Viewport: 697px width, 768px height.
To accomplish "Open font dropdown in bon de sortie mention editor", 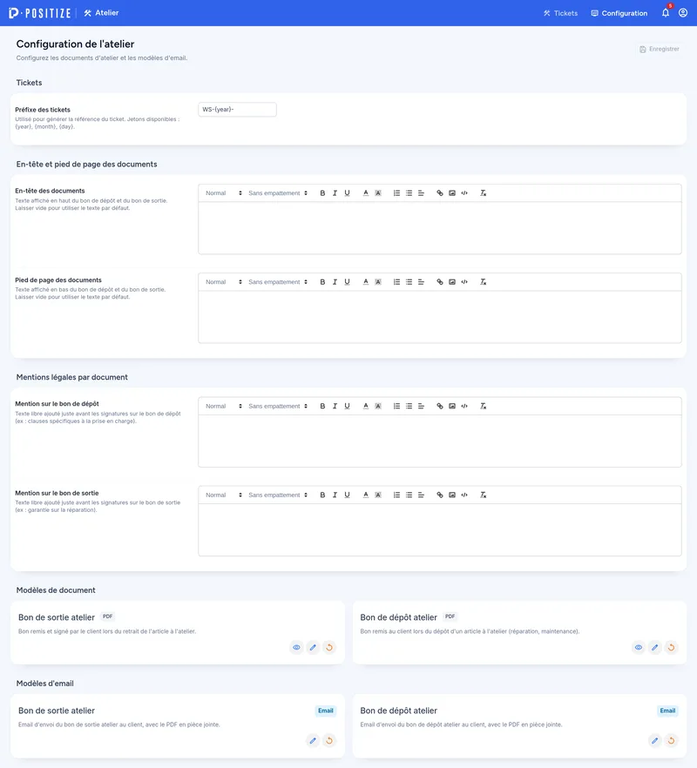I will coord(277,495).
